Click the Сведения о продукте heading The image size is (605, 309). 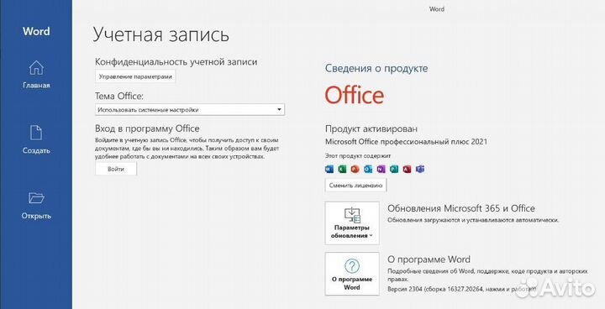click(x=376, y=69)
